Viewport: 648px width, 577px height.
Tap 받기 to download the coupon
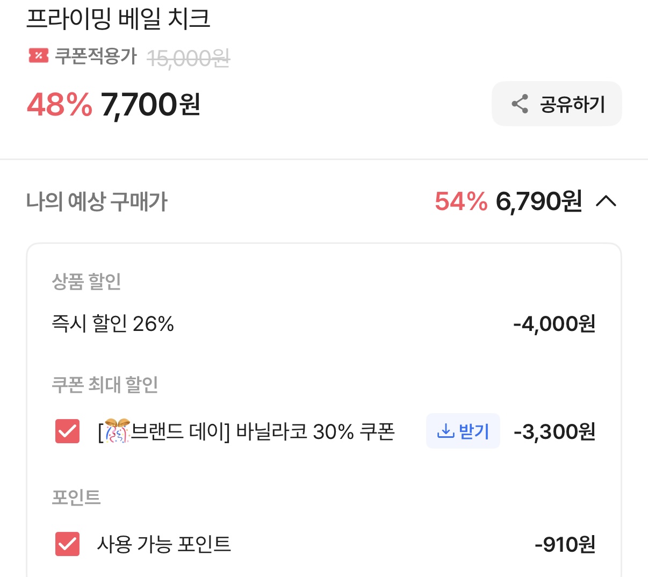(x=463, y=431)
